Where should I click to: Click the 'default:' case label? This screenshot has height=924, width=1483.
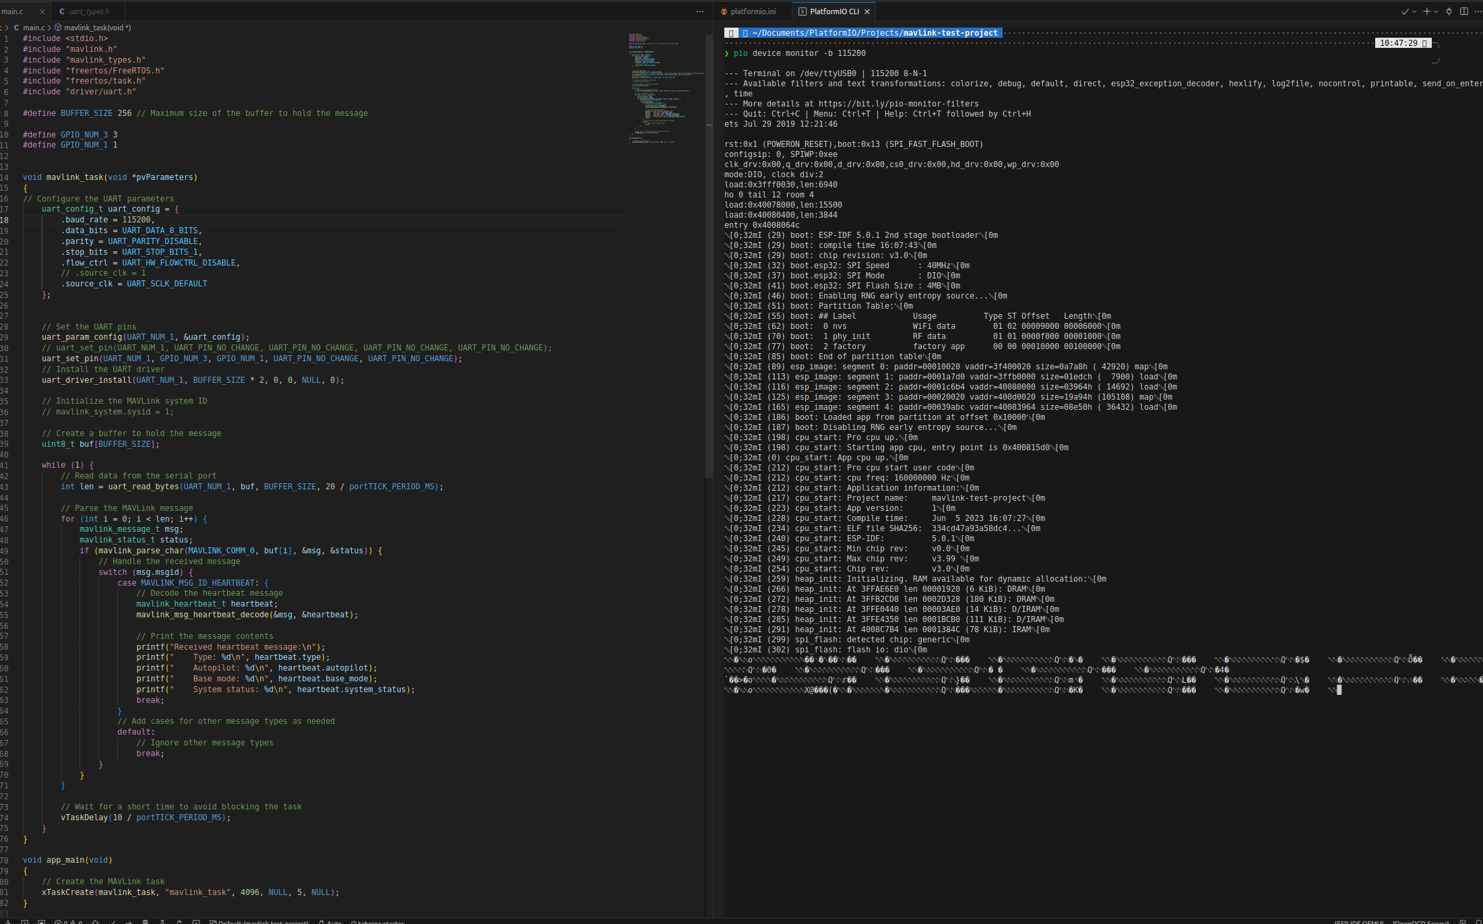(136, 732)
